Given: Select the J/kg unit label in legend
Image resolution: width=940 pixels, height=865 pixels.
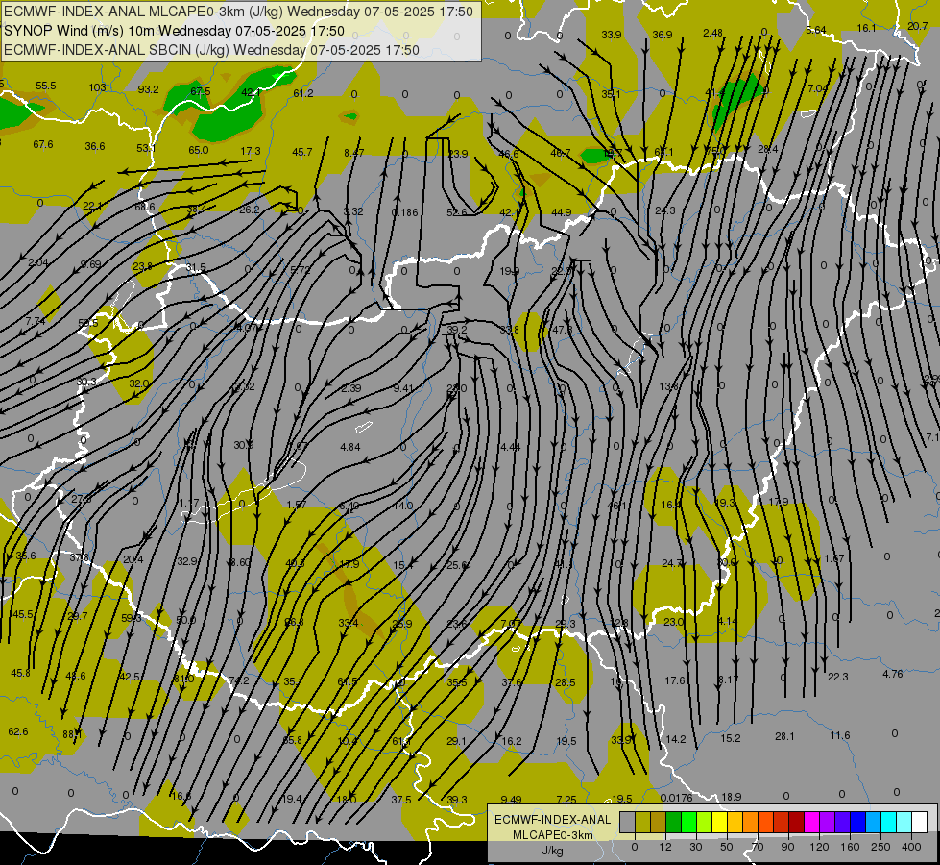Looking at the screenshot, I should tap(553, 851).
